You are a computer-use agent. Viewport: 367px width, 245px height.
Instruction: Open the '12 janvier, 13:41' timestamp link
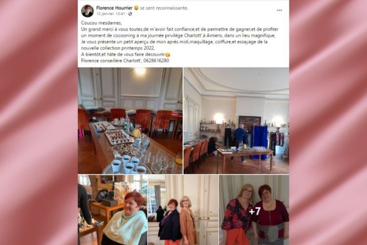[111, 14]
